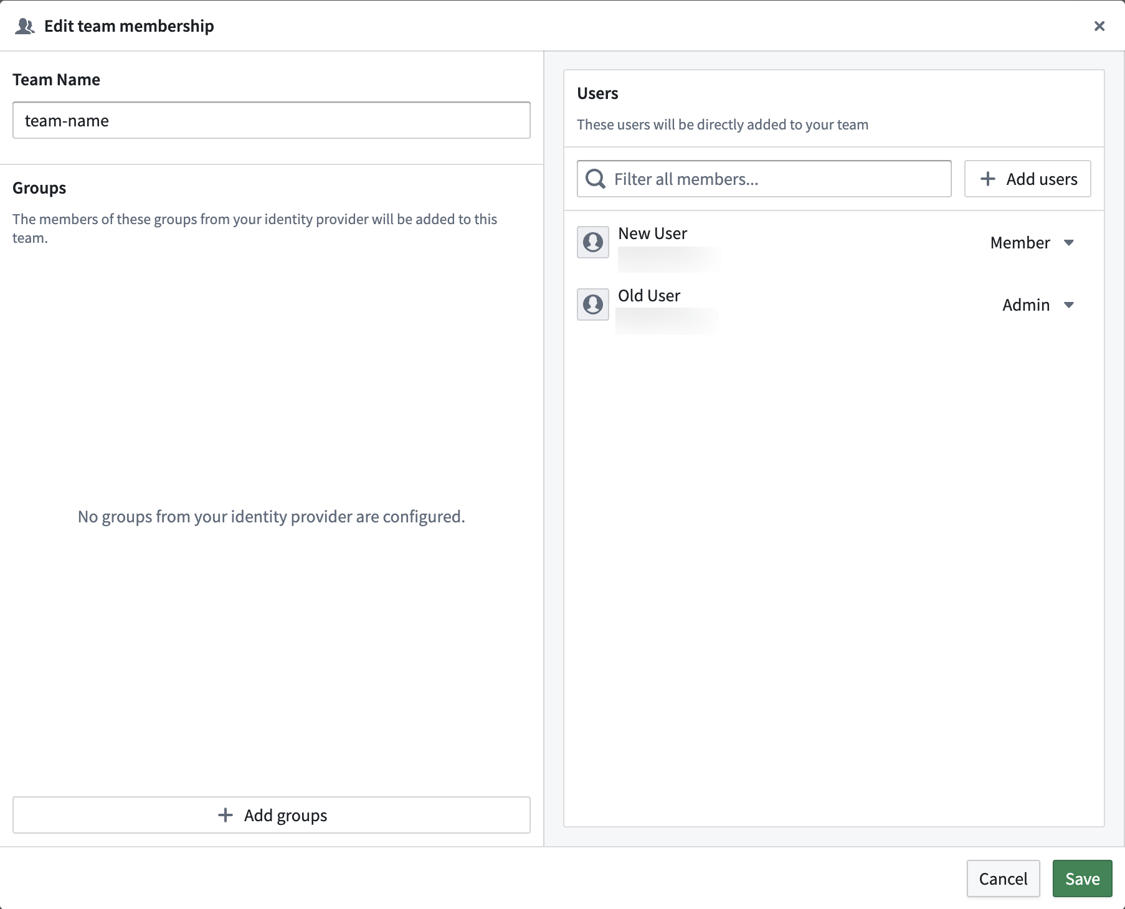Focus the Filter all members search field
The image size is (1125, 909).
pyautogui.click(x=764, y=179)
